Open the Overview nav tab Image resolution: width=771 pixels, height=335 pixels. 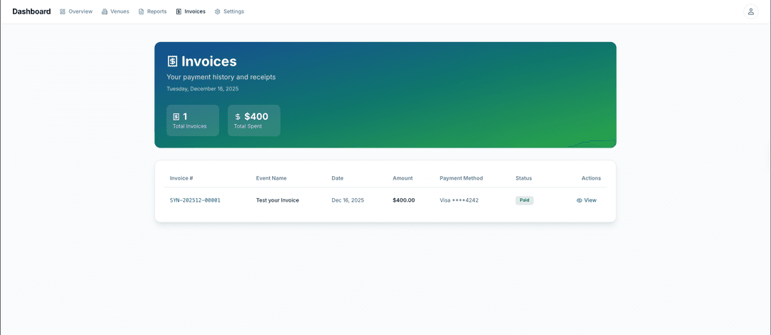point(76,11)
